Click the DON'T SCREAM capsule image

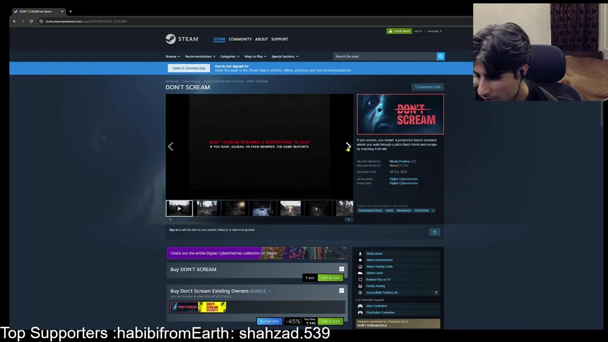400,114
